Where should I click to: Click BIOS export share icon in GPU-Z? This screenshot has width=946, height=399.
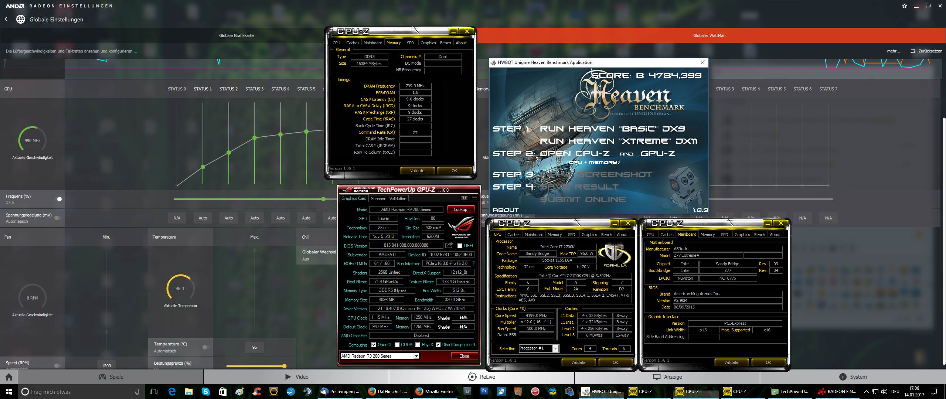click(449, 245)
